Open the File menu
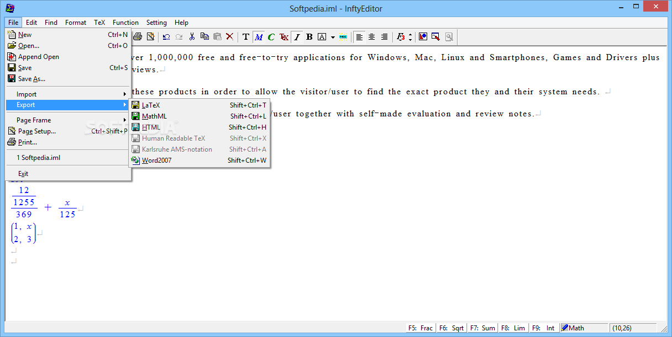Image resolution: width=672 pixels, height=337 pixels. point(13,23)
